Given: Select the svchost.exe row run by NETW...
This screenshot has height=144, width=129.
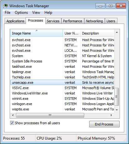Looking at the screenshot, I should [62, 45].
